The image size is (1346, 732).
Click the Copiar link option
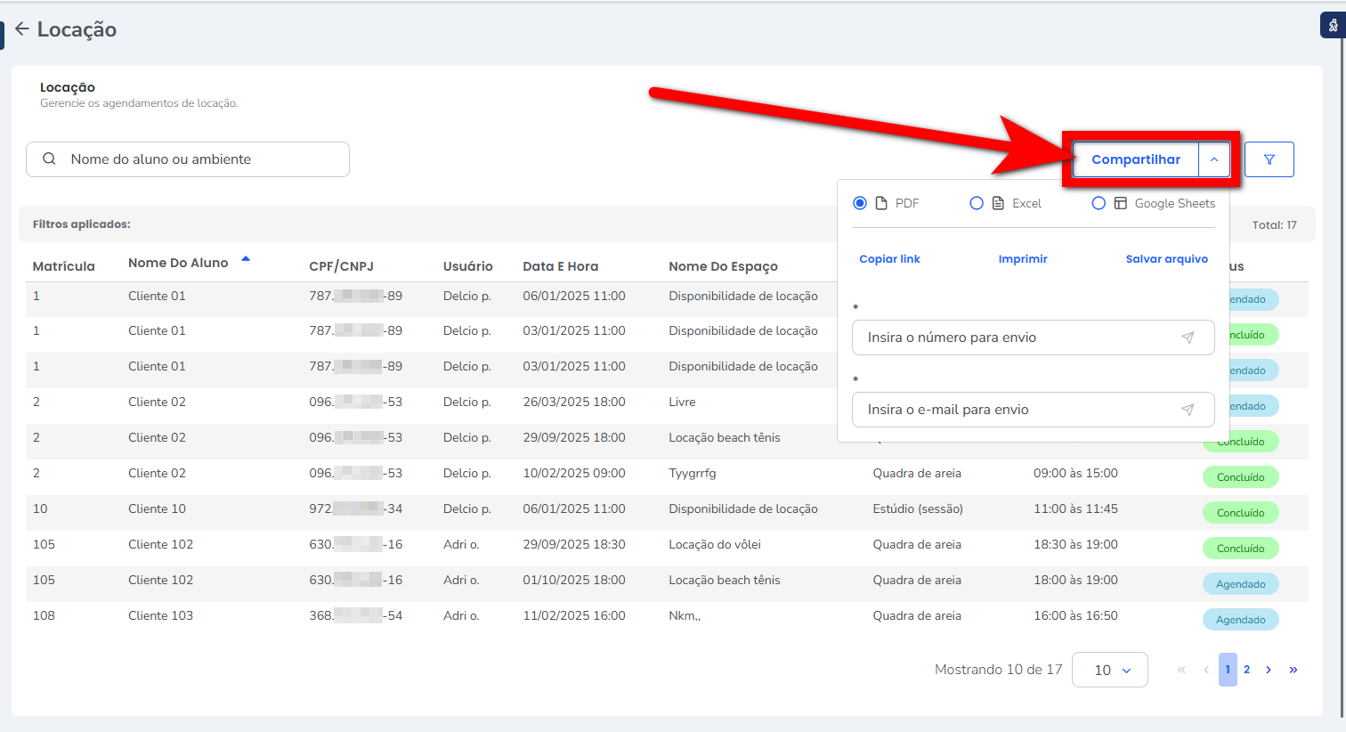(889, 259)
